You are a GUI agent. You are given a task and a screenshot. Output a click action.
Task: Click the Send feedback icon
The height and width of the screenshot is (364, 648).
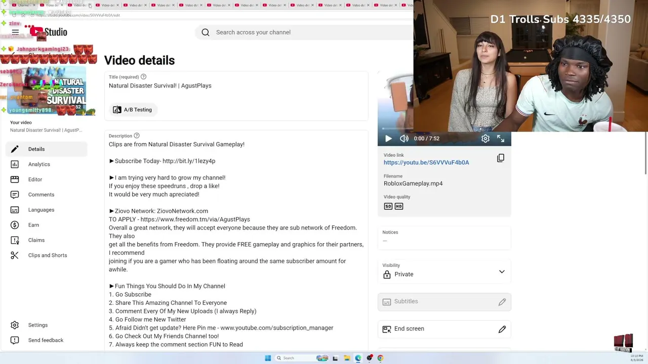click(15, 340)
